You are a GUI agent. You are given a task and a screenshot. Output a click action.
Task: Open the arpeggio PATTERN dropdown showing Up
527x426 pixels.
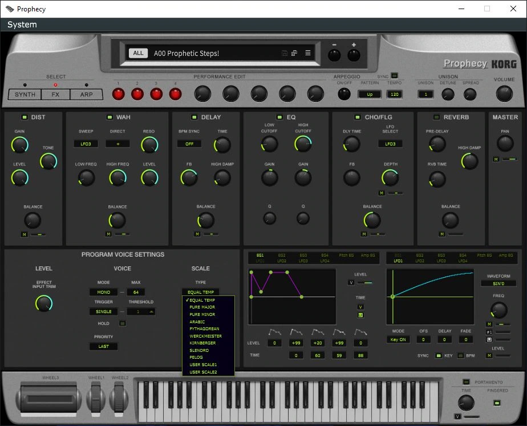tap(370, 95)
